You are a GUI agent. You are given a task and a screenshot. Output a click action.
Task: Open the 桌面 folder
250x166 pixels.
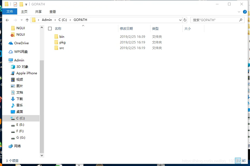[x=17, y=112]
